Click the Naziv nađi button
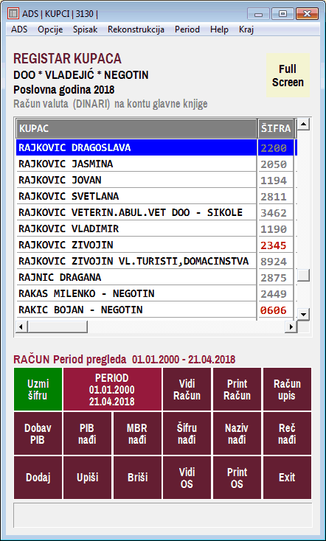 point(237,433)
